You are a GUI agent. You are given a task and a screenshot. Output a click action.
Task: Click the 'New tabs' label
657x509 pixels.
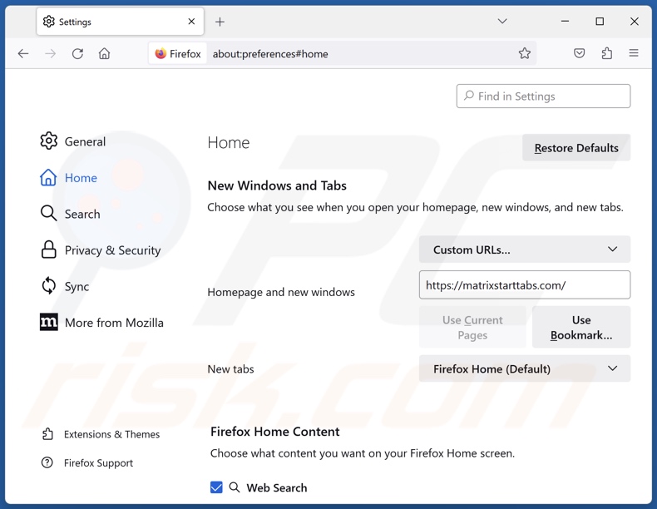pos(231,369)
